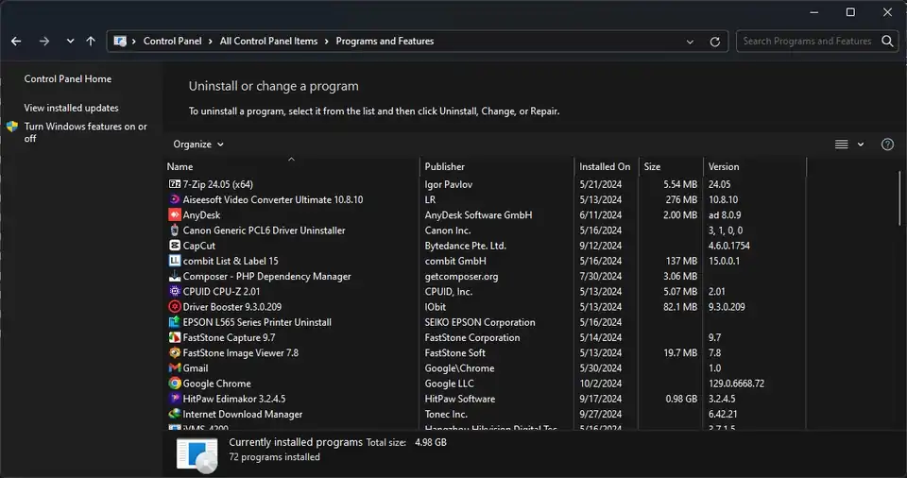Sort by the Name column header

point(180,166)
